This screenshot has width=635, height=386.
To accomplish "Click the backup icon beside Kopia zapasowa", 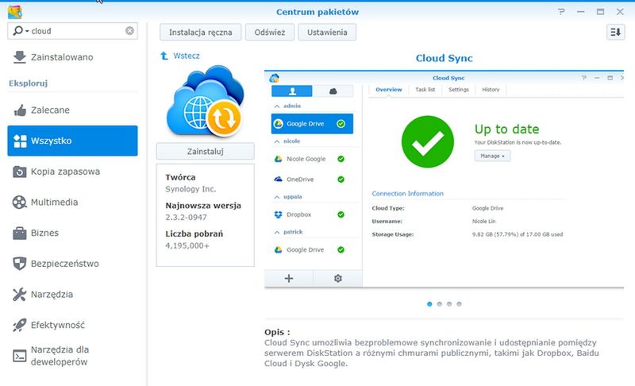I will tap(19, 172).
